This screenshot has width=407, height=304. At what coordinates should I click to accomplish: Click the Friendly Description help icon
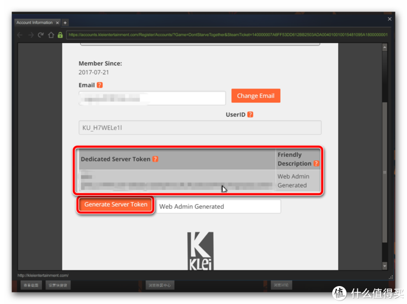tap(316, 163)
